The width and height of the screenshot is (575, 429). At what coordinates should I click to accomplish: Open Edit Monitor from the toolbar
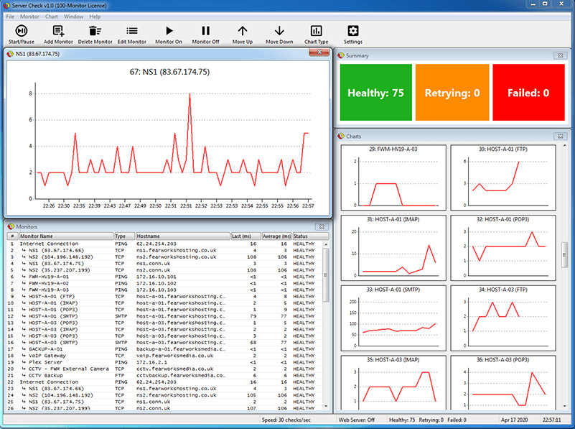(x=132, y=31)
